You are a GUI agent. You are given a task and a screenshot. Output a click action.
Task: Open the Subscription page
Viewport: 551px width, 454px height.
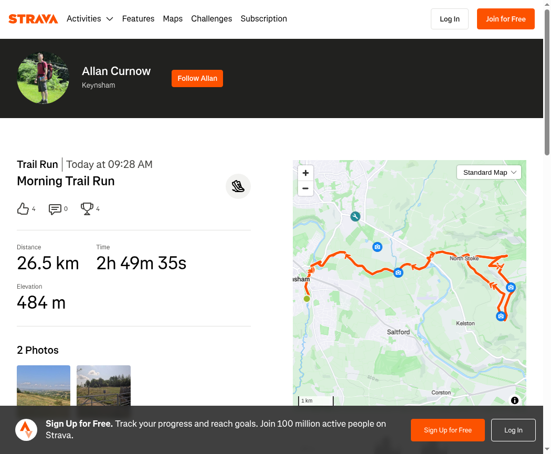pos(263,18)
